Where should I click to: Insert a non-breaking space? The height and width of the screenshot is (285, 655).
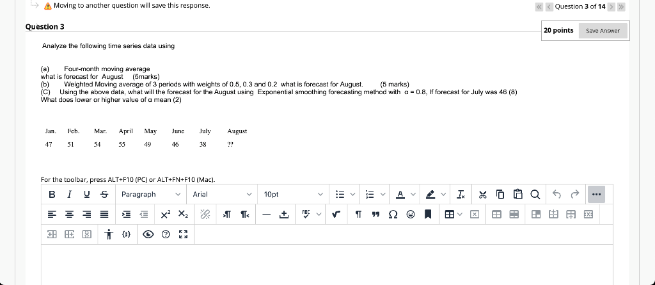click(x=284, y=215)
